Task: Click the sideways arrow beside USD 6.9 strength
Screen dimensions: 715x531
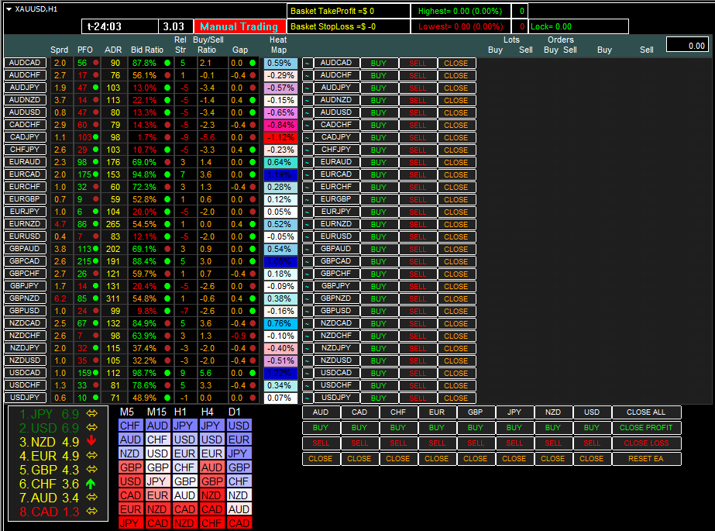Action: point(92,427)
